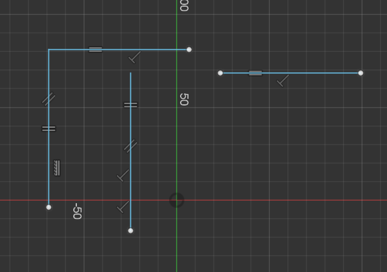This screenshot has width=387, height=272.
Task: Select bottom endpoint of leftmost vertical line
Action: click(49, 207)
